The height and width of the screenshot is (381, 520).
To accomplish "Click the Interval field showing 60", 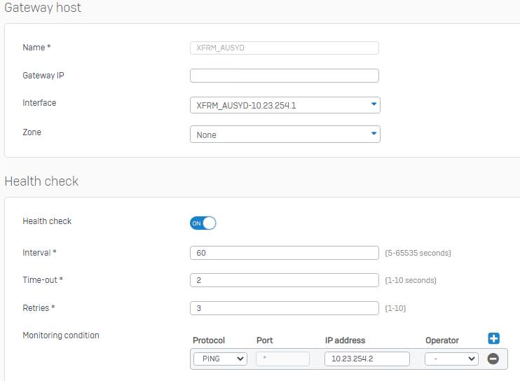I will point(285,253).
